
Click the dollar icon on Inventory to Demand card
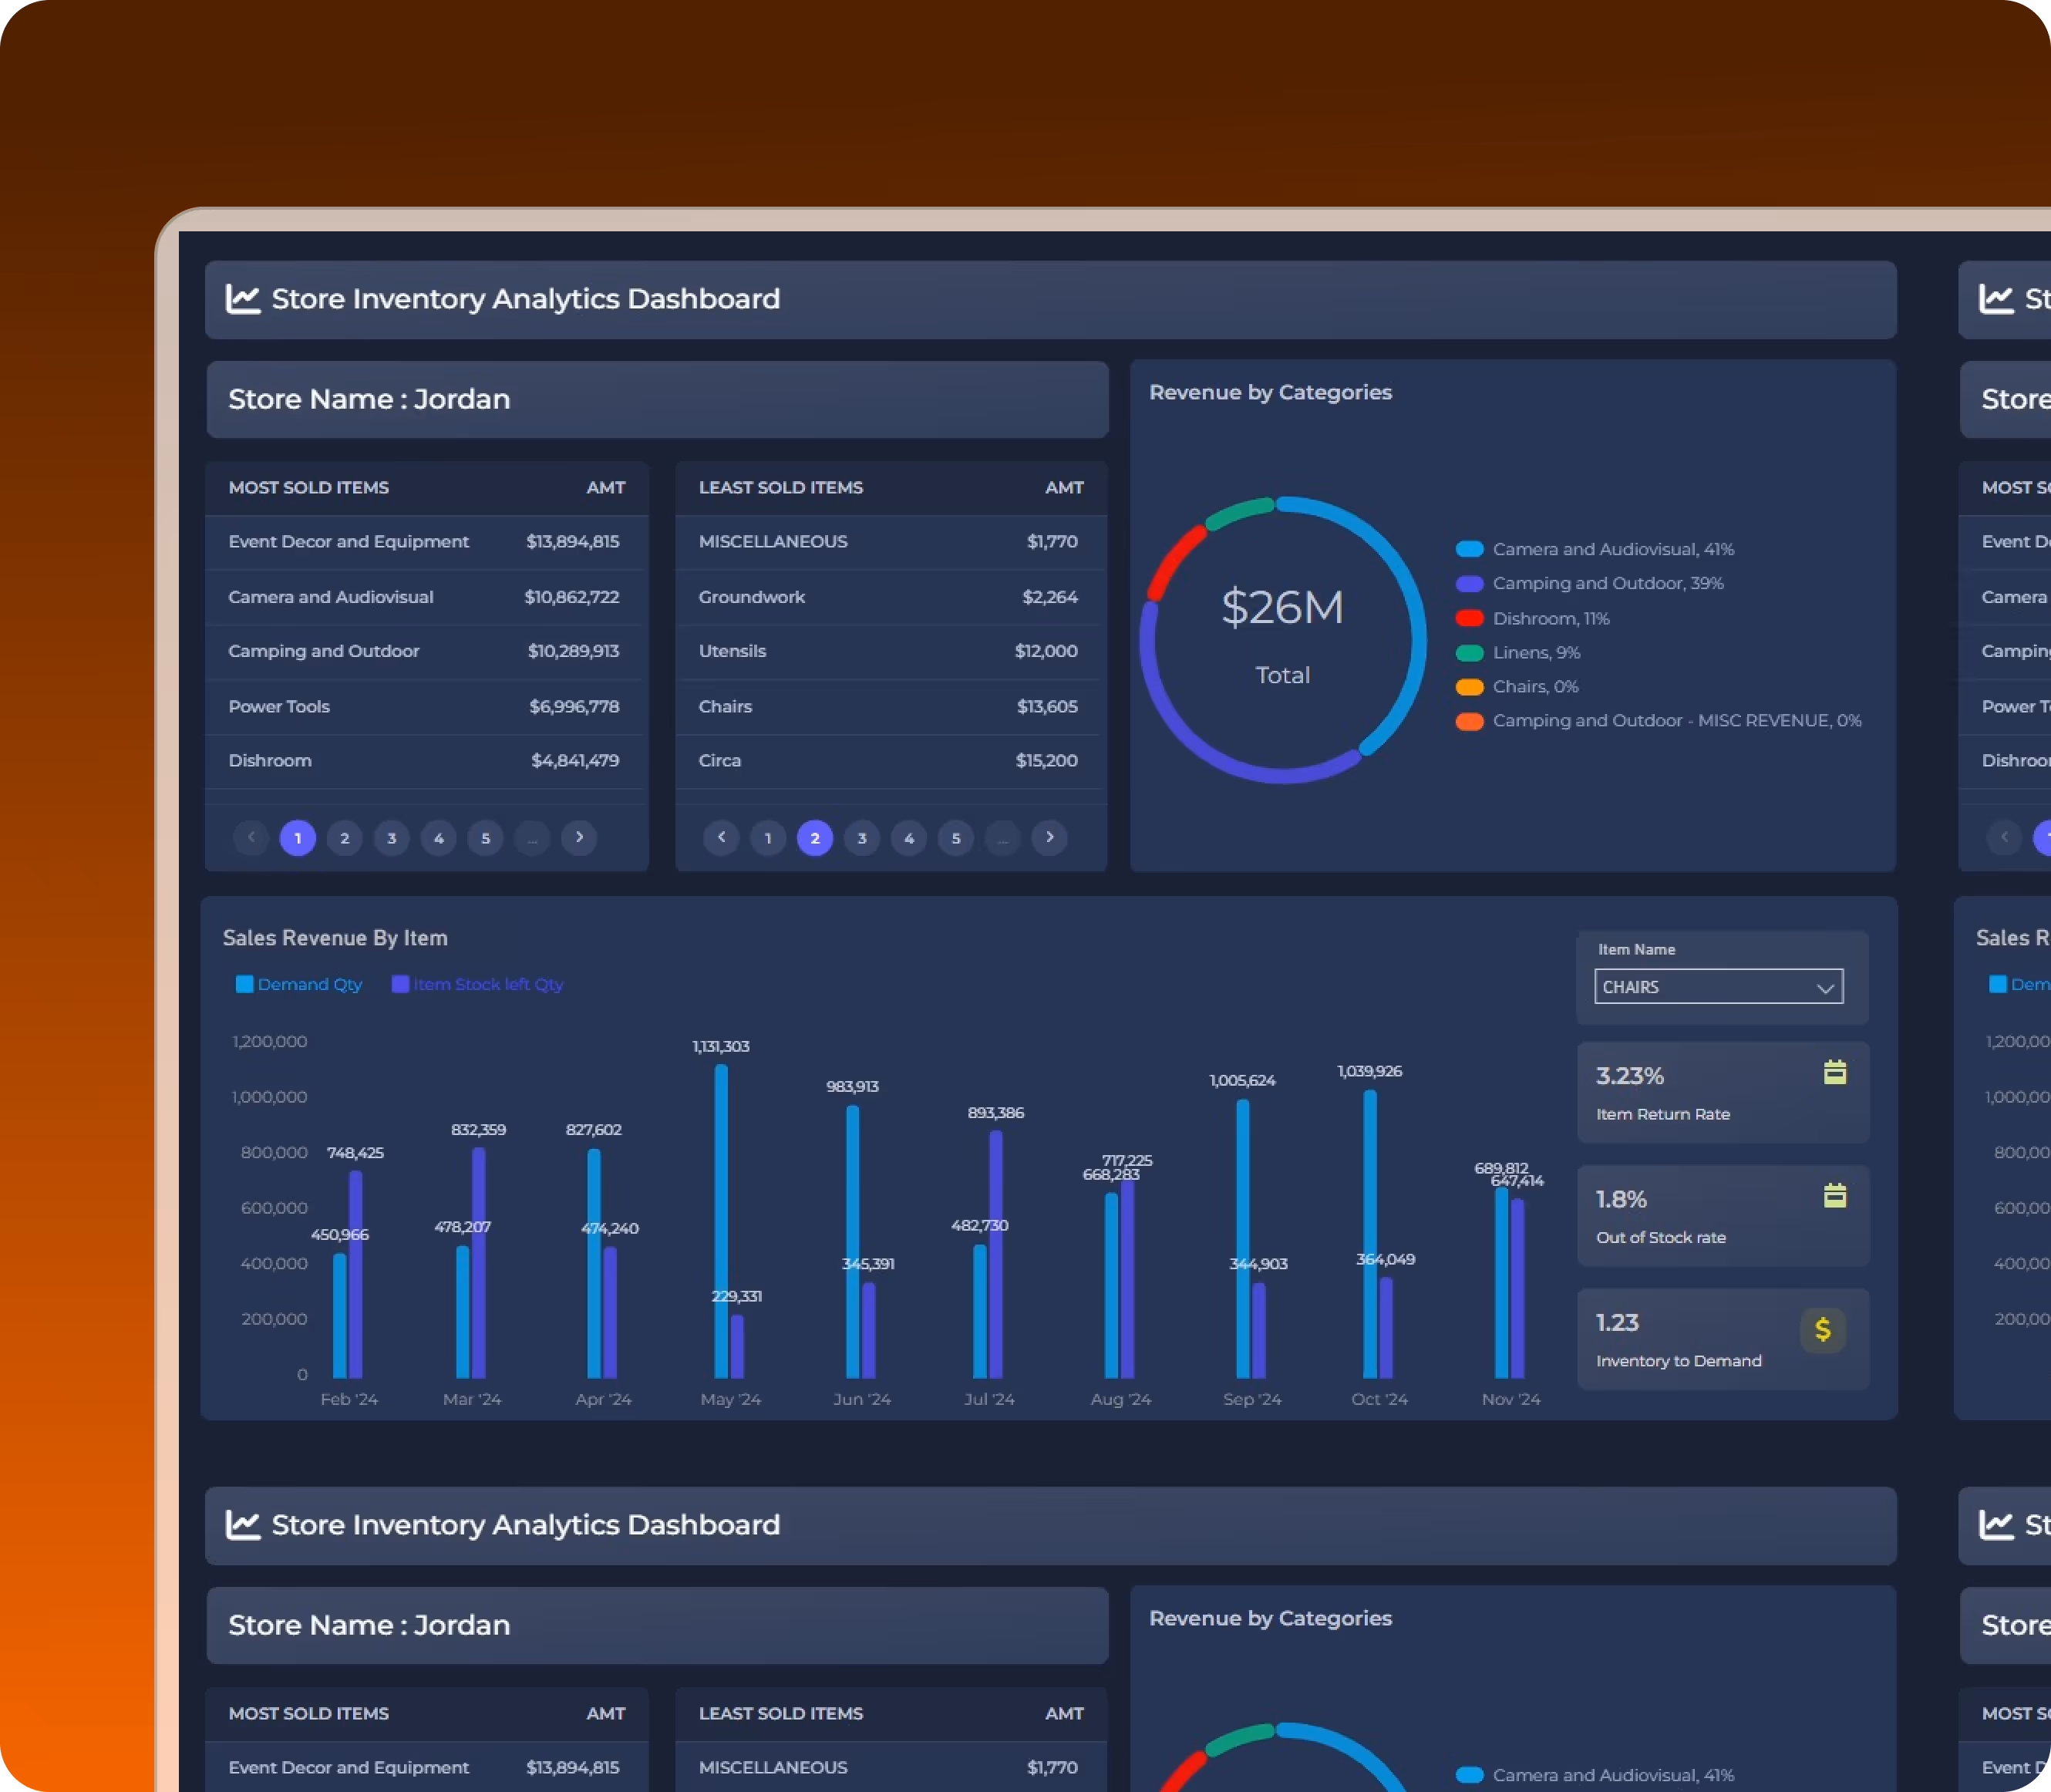[1822, 1330]
